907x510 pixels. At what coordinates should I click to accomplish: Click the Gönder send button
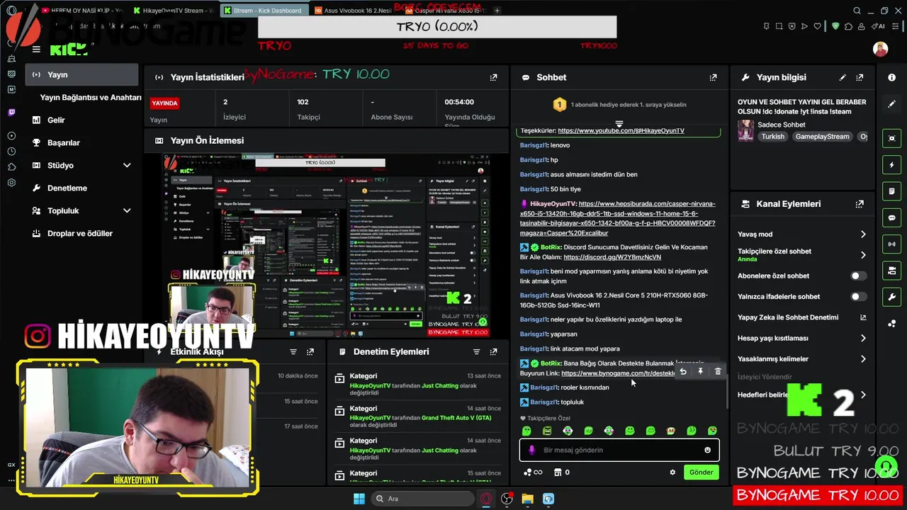[701, 472]
